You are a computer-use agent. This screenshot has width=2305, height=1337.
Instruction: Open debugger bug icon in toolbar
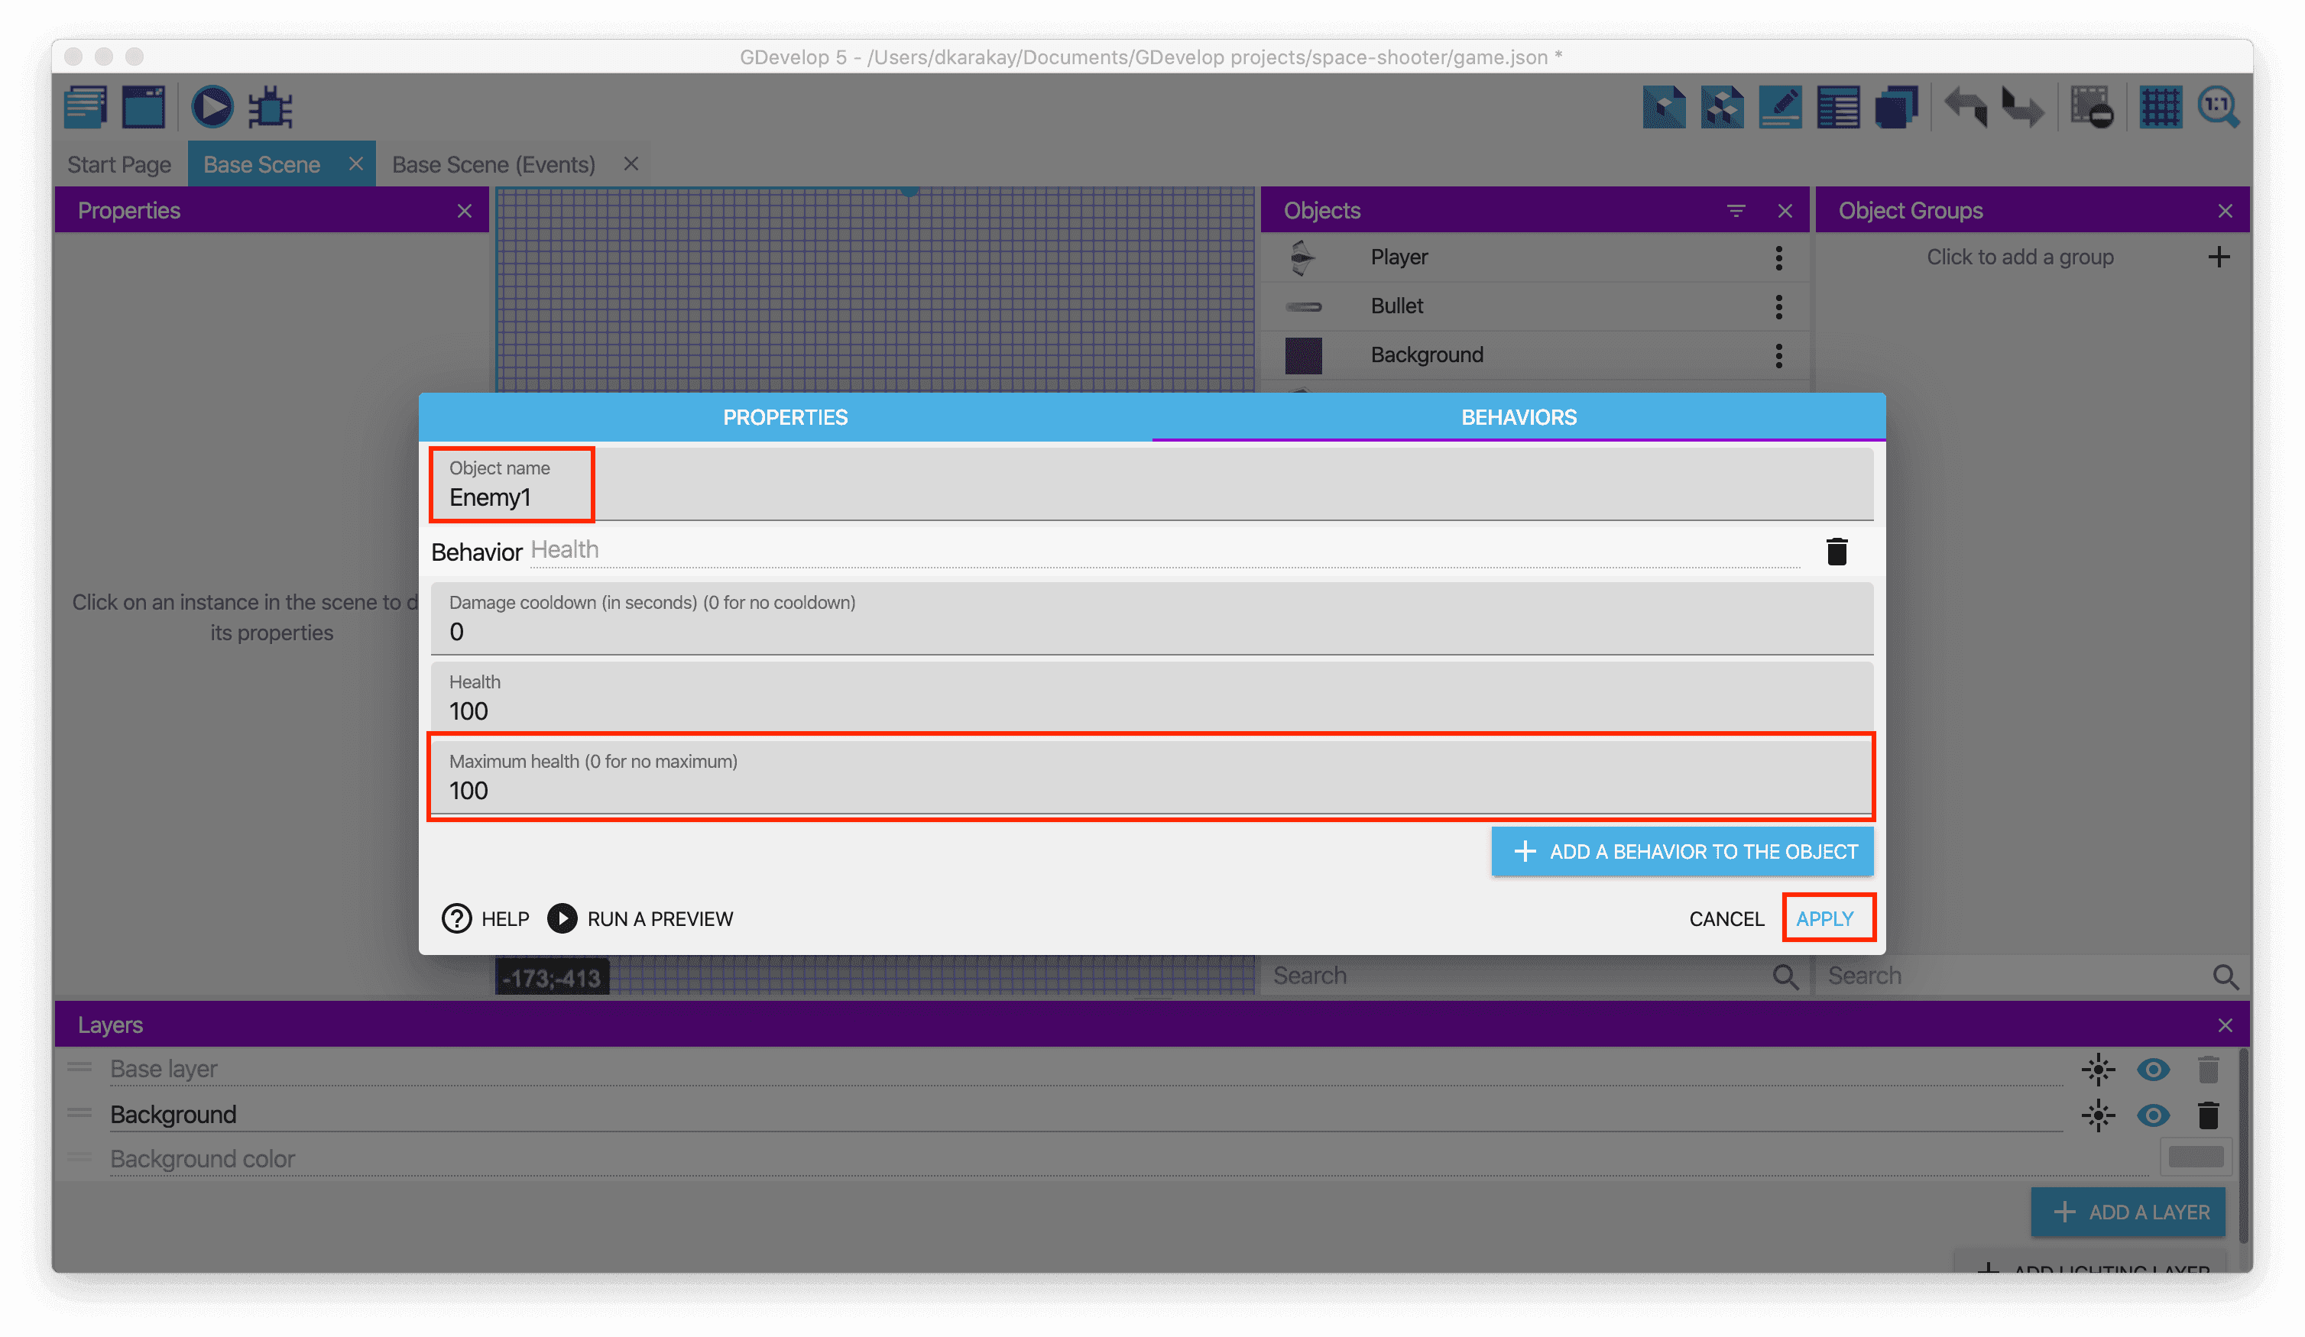click(271, 108)
